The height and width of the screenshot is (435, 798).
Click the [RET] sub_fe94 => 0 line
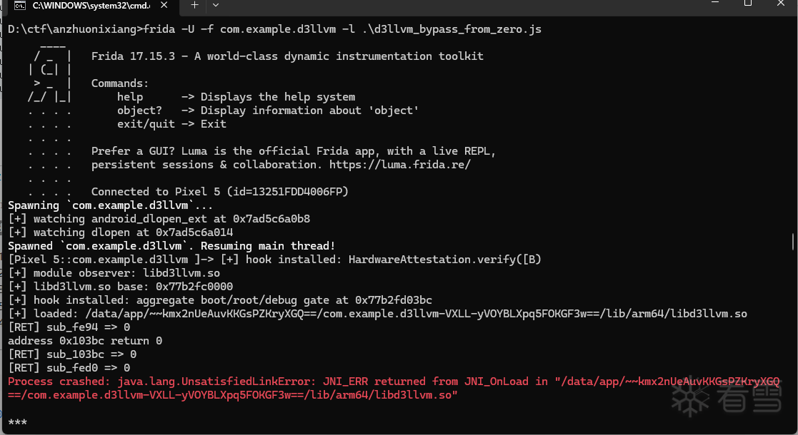69,327
